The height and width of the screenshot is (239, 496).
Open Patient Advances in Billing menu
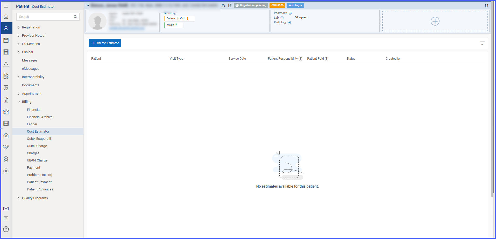[40, 189]
